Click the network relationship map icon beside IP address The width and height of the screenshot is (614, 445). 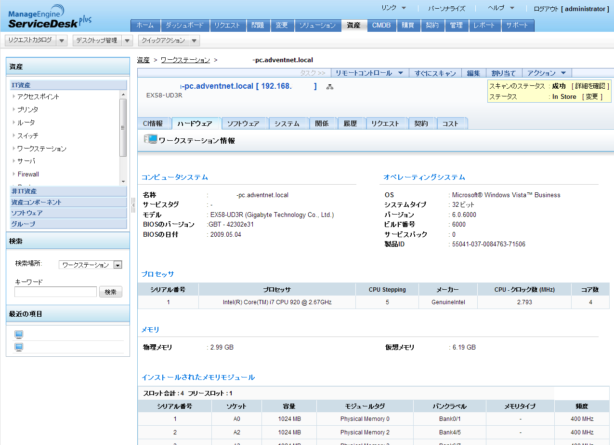tap(330, 87)
